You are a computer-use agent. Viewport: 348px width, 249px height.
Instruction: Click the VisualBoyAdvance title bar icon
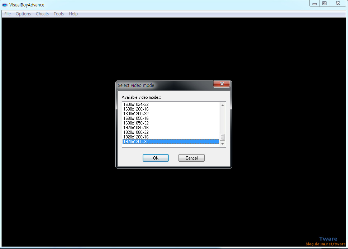(5, 5)
